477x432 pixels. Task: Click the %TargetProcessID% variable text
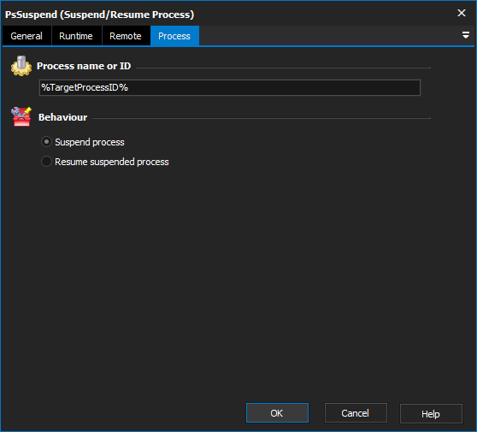pyautogui.click(x=85, y=87)
